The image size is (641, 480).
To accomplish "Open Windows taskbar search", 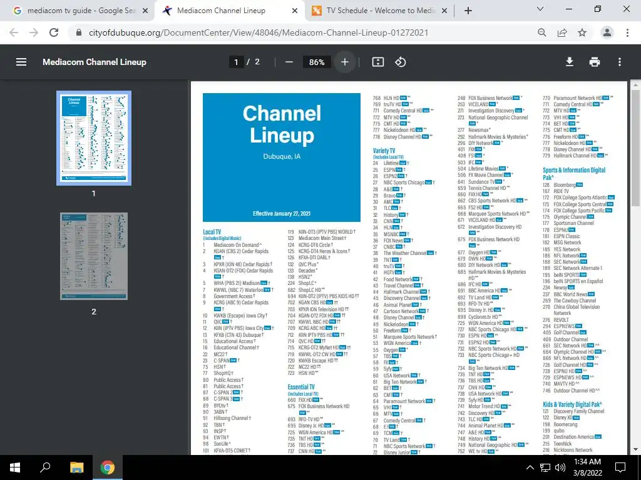I will 45,467.
